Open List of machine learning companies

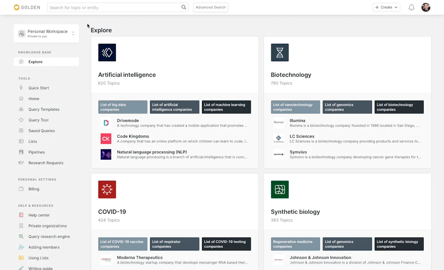(226, 107)
